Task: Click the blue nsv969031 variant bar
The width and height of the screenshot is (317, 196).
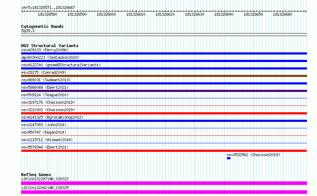Action: [164, 83]
